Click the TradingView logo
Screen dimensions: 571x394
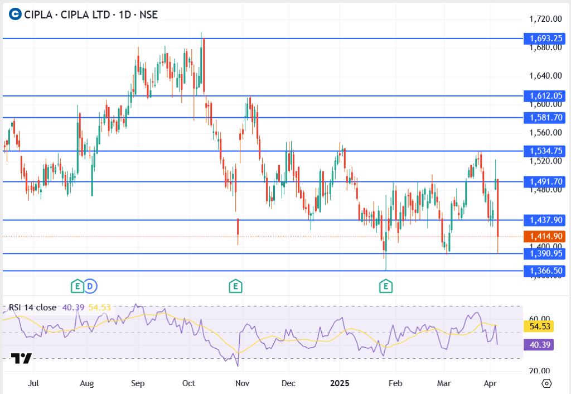coord(22,358)
